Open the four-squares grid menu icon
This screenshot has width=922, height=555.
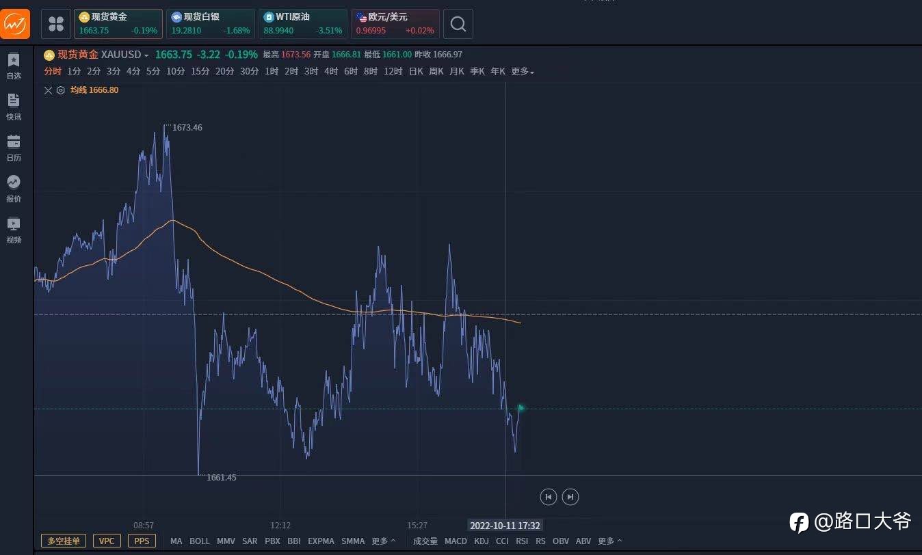pyautogui.click(x=56, y=24)
